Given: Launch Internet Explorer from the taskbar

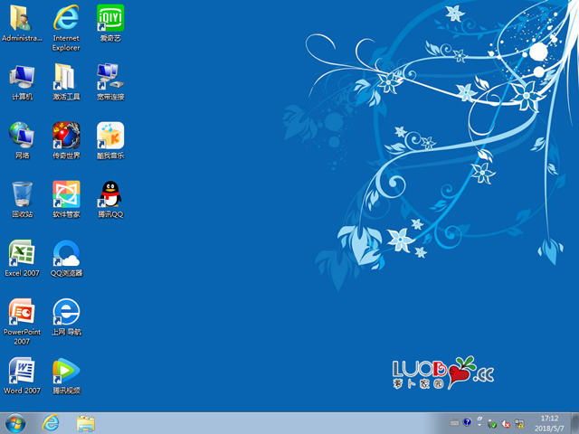Looking at the screenshot, I should click(x=51, y=422).
